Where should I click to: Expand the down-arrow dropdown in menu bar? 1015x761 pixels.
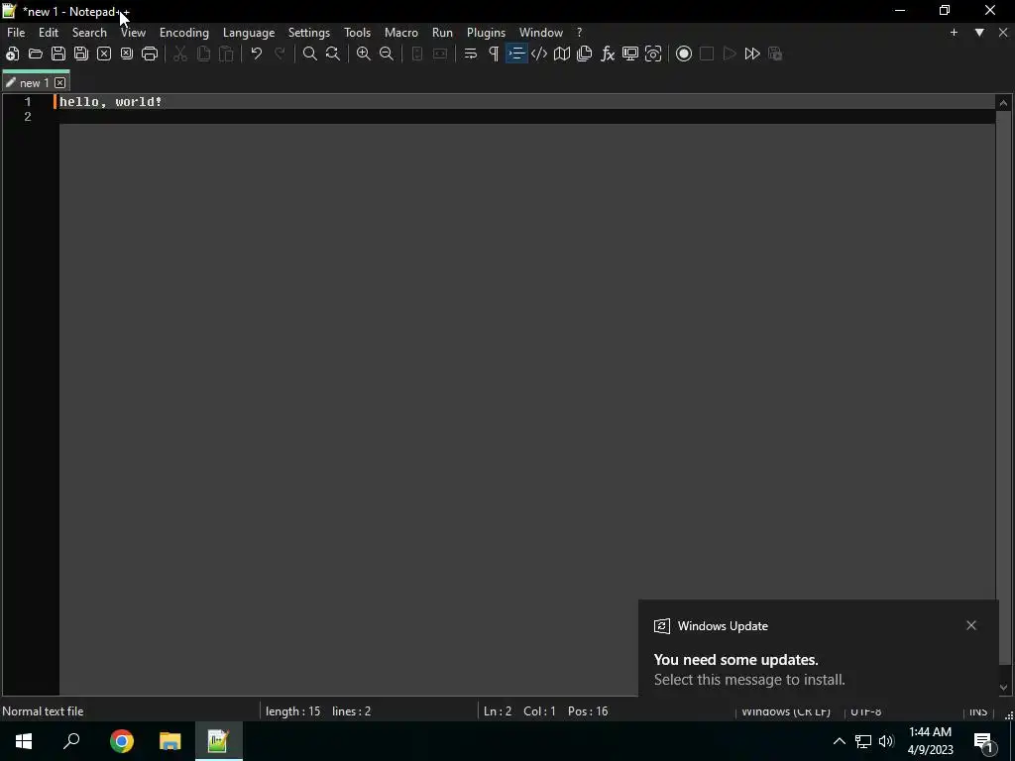point(979,33)
